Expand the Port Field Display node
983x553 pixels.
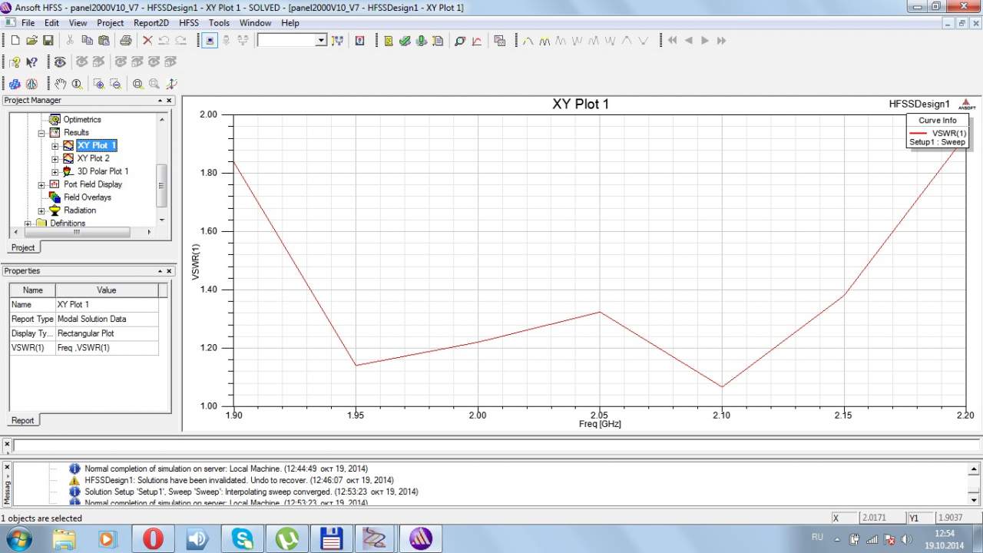click(x=41, y=185)
